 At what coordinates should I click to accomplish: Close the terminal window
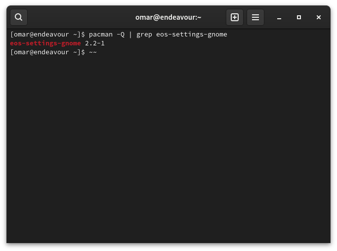tap(319, 17)
